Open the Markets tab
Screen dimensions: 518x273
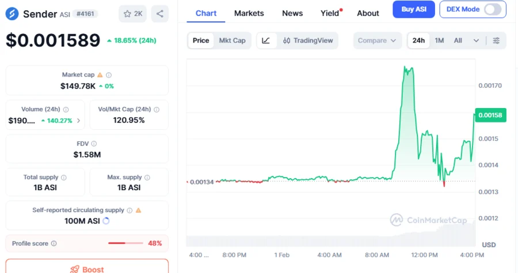coord(249,13)
